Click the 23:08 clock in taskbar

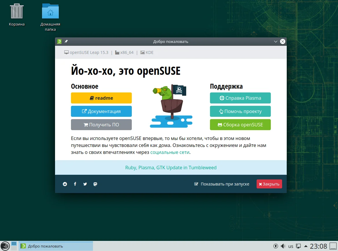tap(318, 246)
